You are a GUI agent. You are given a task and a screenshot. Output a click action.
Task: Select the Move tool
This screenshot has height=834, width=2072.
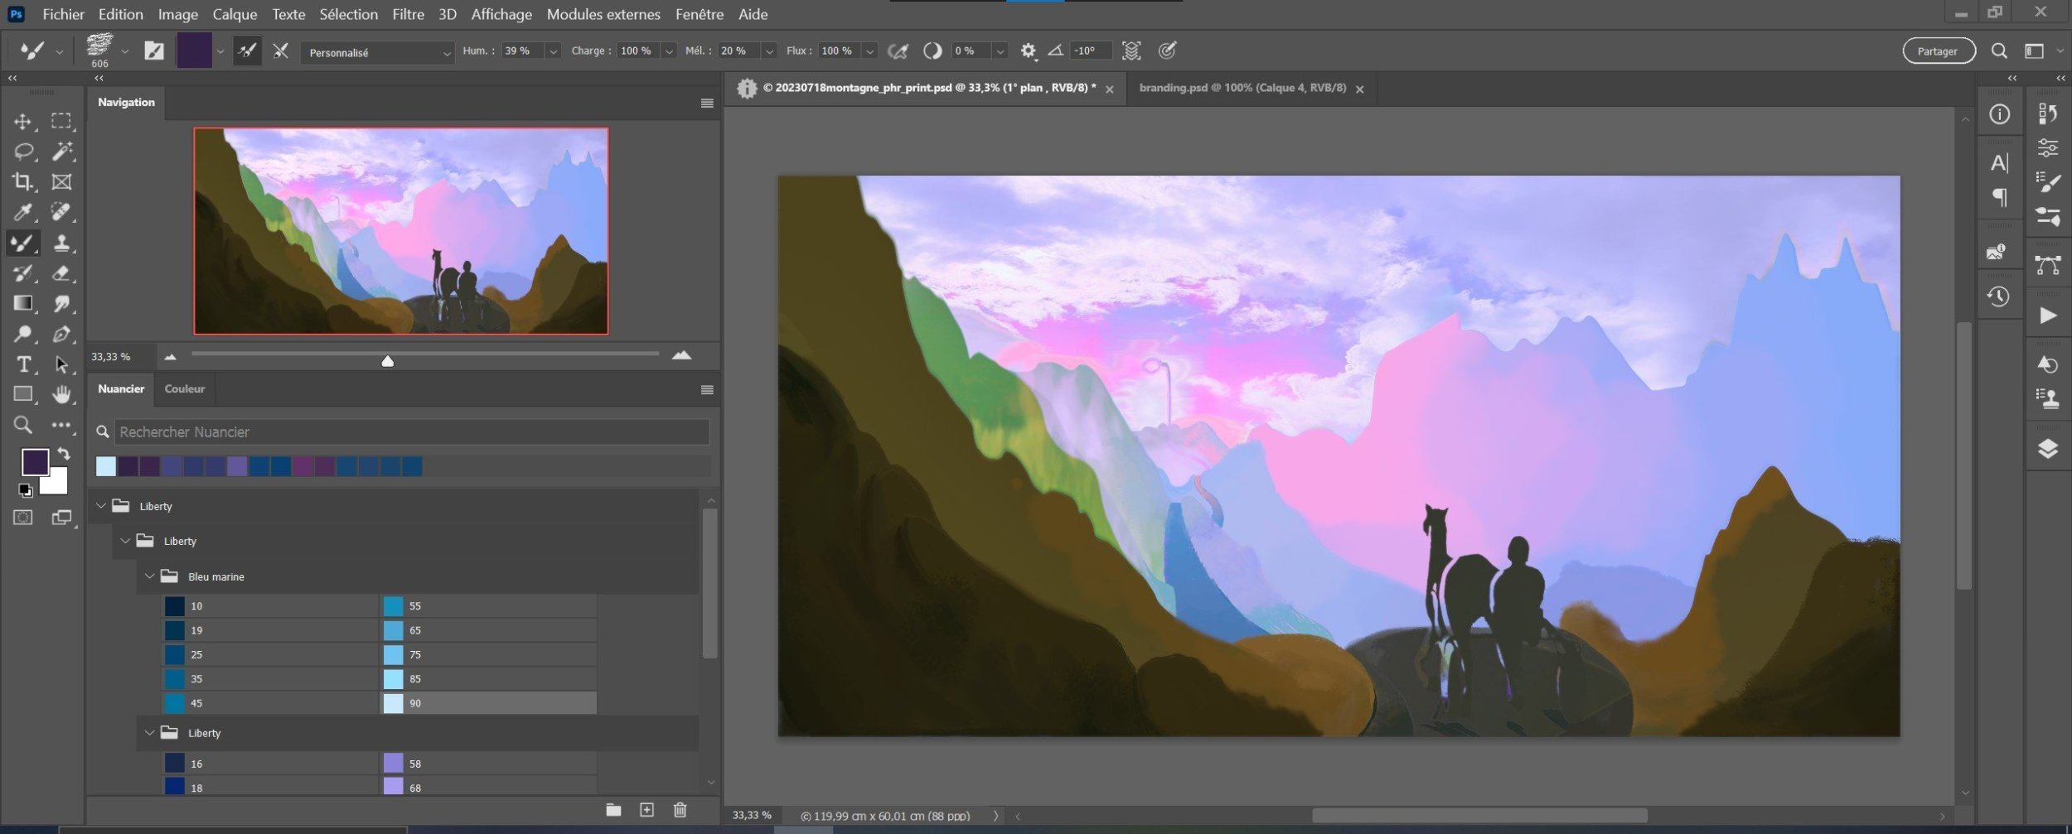(22, 122)
